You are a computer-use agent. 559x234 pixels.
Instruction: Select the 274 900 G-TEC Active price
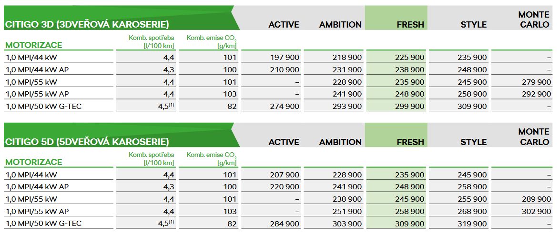(x=285, y=107)
